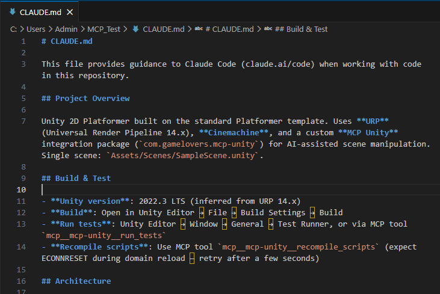Select the CLAUDE.md editor tab
This screenshot has width=440, height=294.
coord(39,12)
